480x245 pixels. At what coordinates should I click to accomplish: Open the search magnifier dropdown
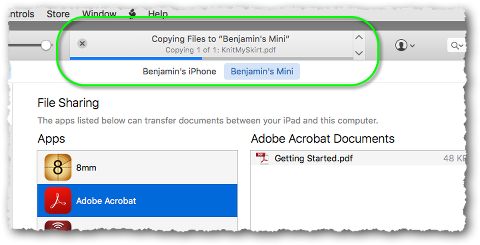click(x=457, y=45)
